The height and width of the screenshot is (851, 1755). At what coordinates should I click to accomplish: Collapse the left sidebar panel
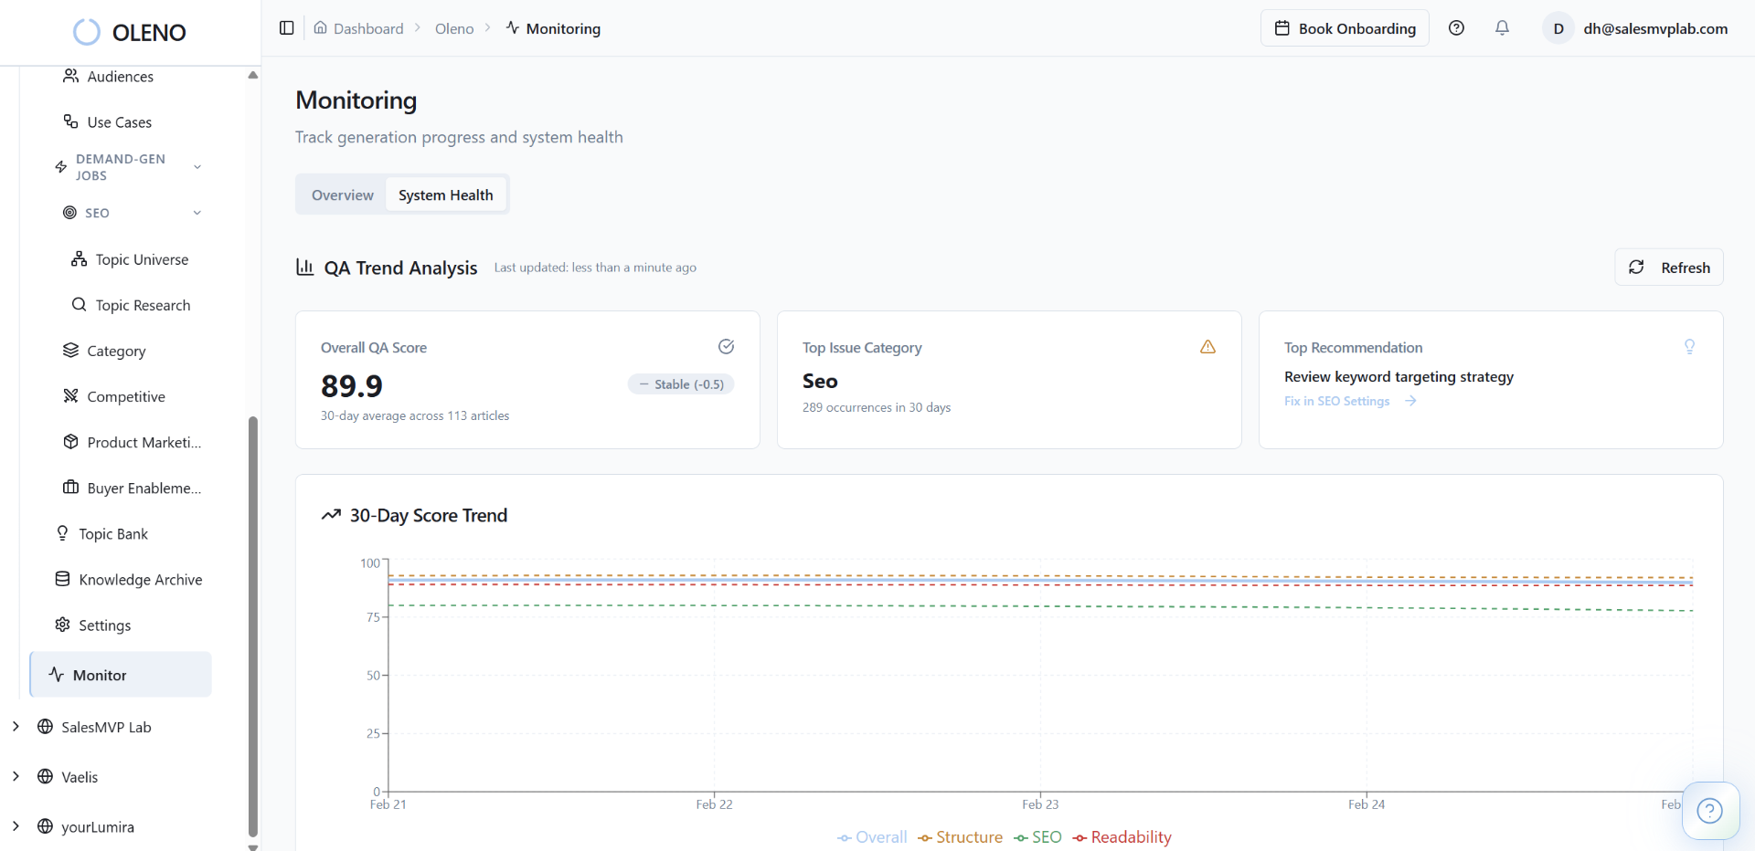pyautogui.click(x=286, y=28)
